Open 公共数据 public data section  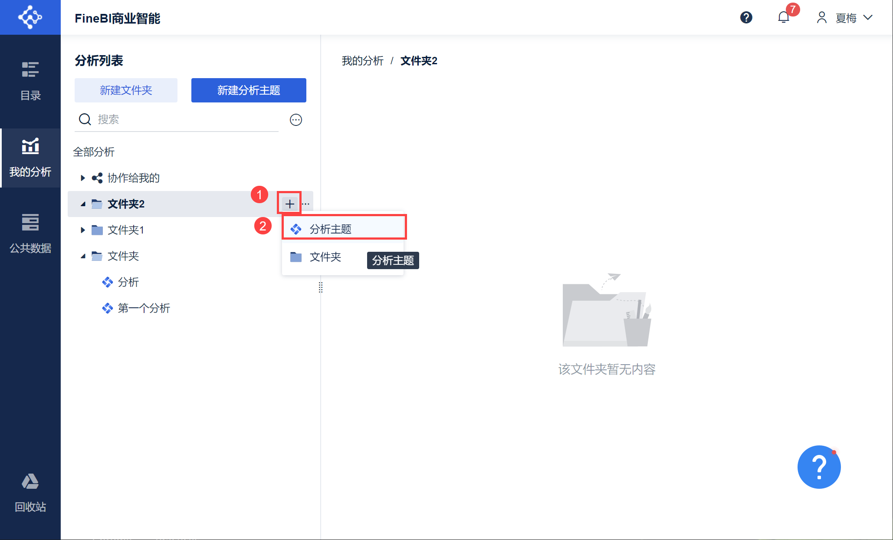(30, 234)
